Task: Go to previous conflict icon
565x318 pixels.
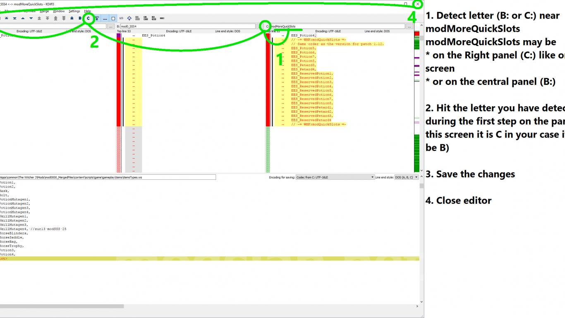Action: click(x=39, y=18)
